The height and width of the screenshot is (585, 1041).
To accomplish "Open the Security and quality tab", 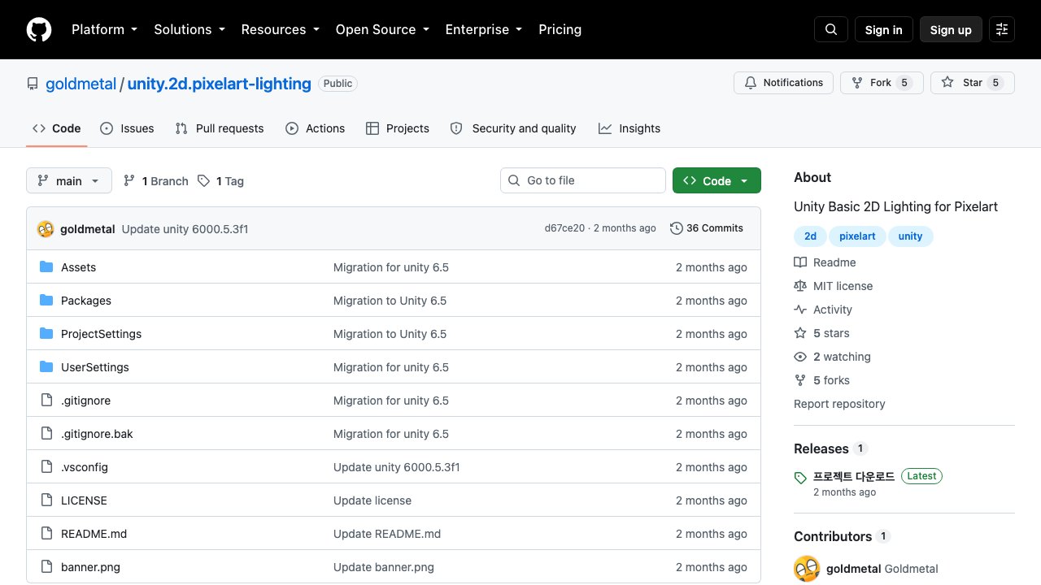I will click(x=513, y=128).
